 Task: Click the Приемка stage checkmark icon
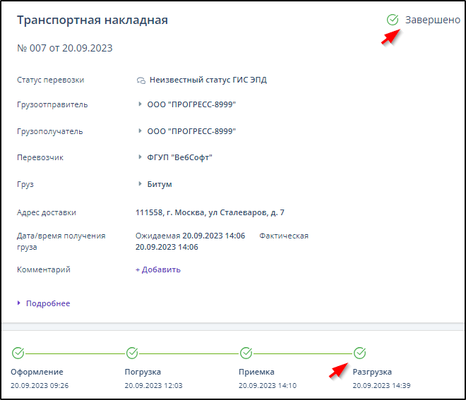pos(246,353)
